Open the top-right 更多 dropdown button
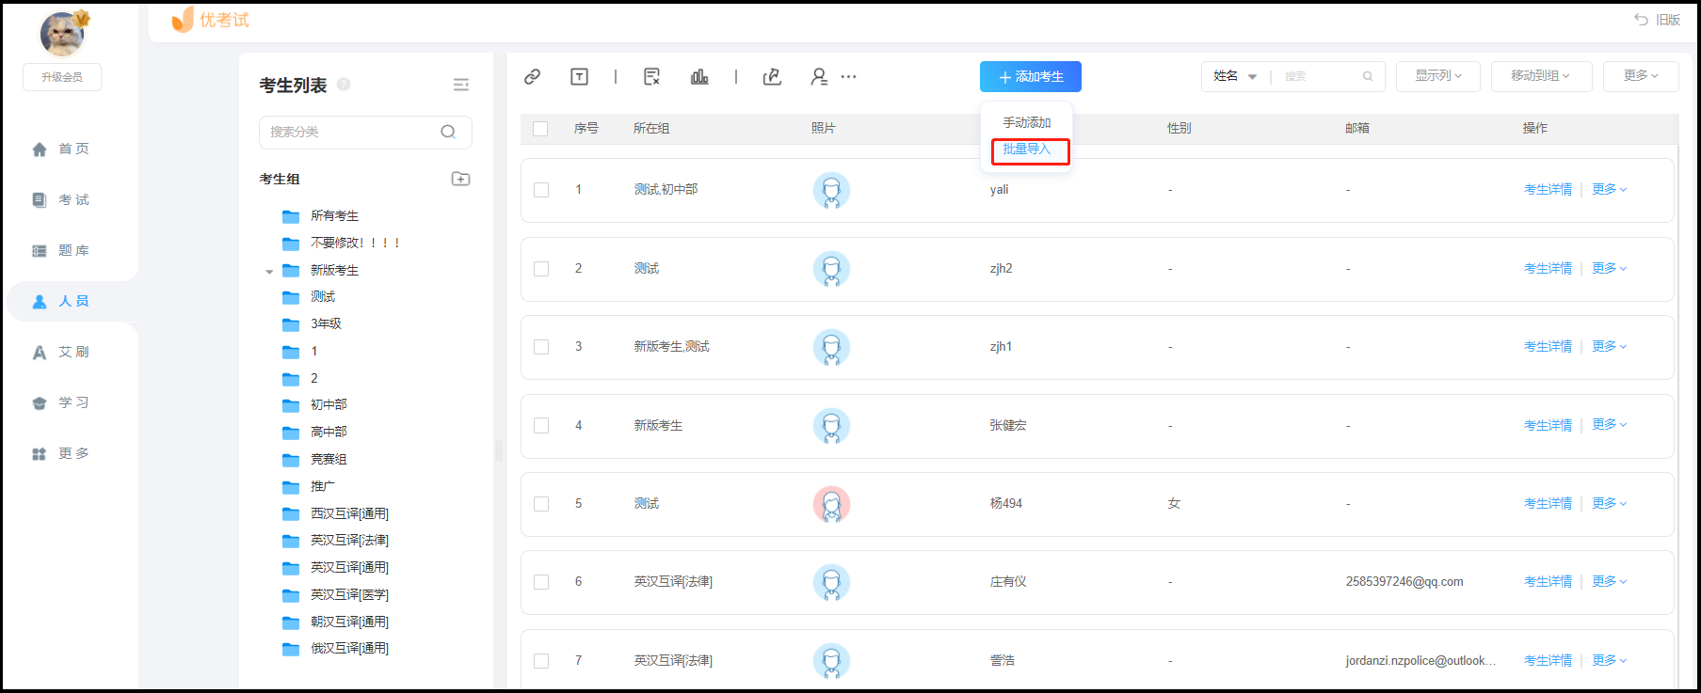 coord(1641,76)
